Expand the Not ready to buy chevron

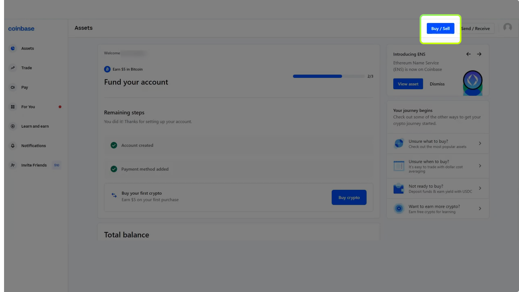[x=480, y=188]
